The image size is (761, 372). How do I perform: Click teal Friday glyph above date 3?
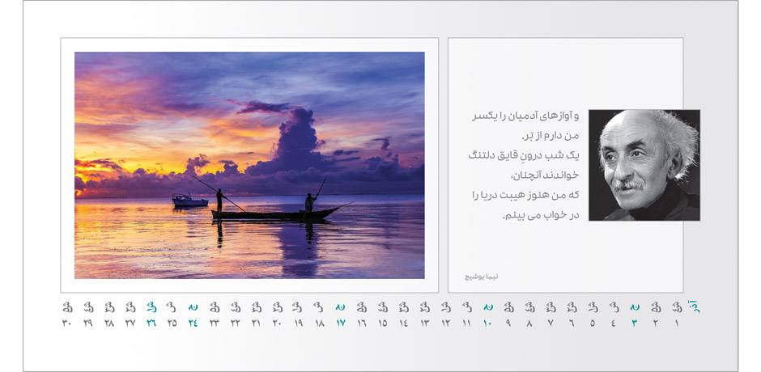click(x=634, y=307)
